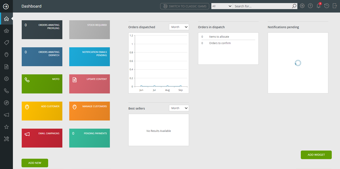Open the Email Campaigns red tile
This screenshot has width=340, height=169.
(42, 138)
